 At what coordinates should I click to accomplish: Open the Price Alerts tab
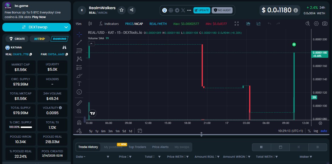[x=160, y=147]
